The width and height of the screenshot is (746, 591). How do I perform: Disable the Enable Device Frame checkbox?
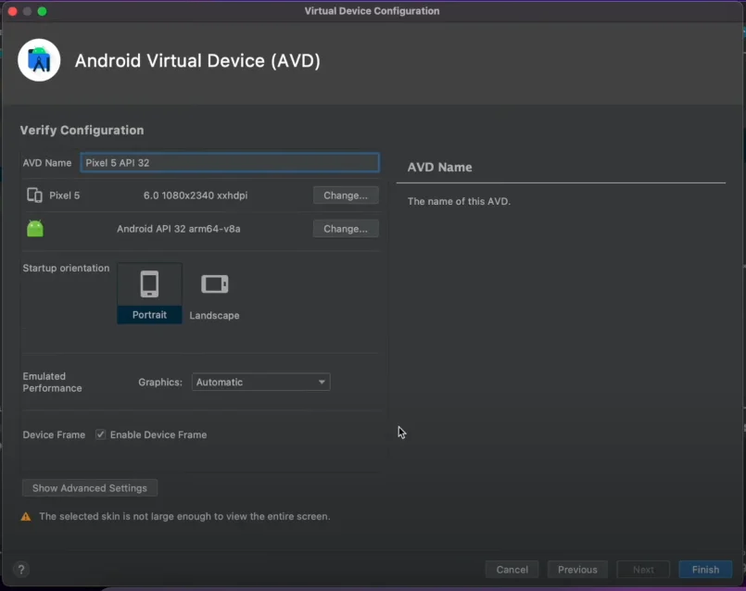coord(100,434)
